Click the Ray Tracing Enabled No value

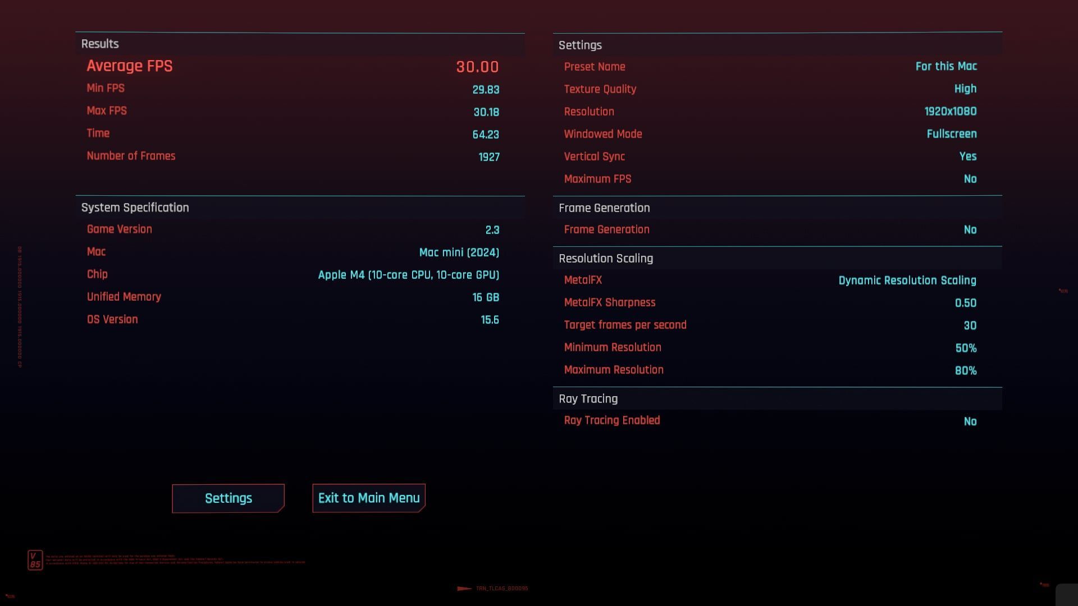click(970, 421)
